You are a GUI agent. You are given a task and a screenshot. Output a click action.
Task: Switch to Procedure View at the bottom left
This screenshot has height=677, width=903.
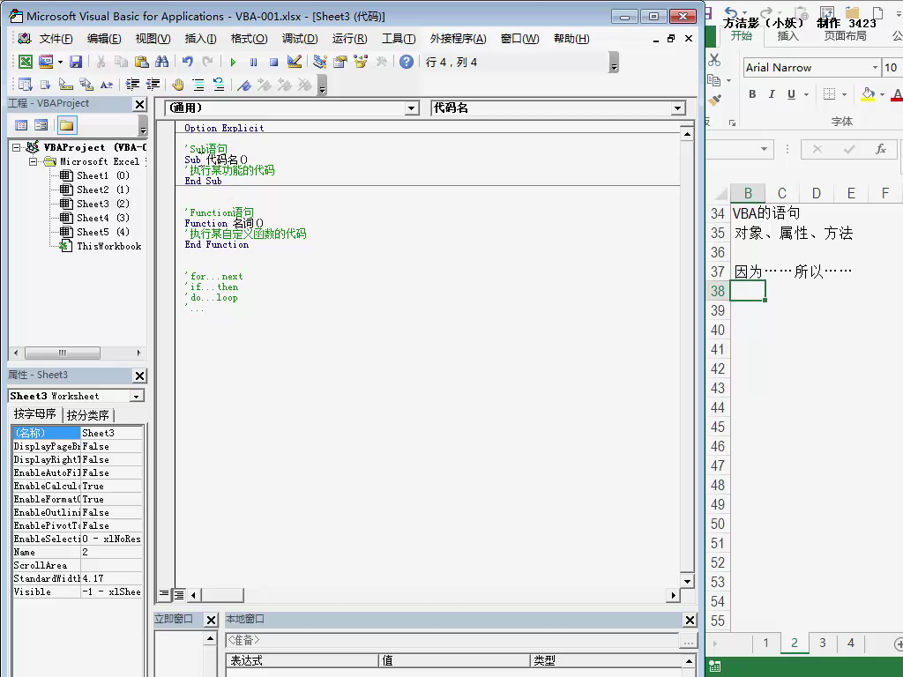click(x=164, y=594)
